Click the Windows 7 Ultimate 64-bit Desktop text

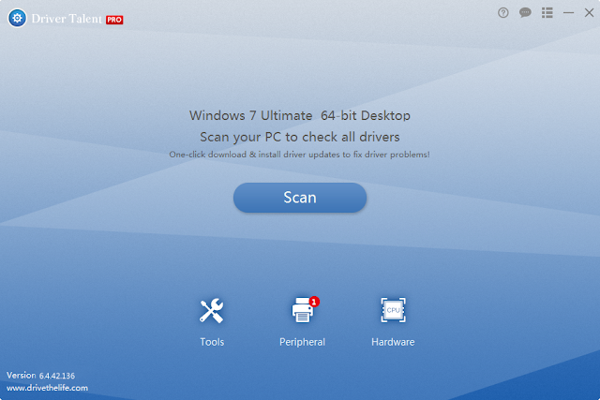coord(300,115)
